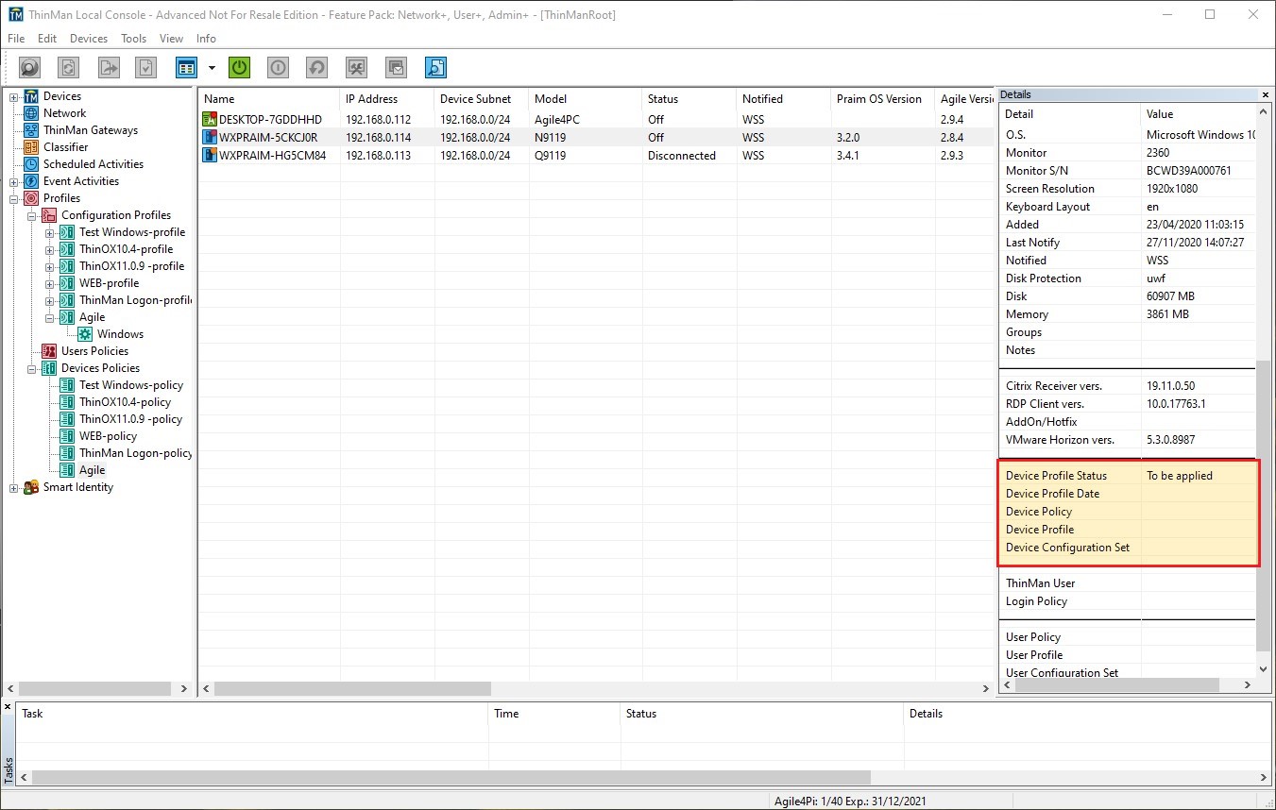Click the document with checkmark toolbar icon
1276x810 pixels.
(x=146, y=68)
